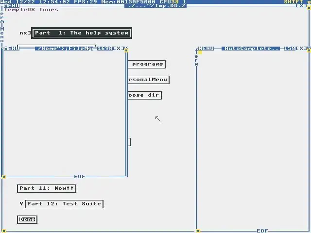Click the '.Z...~/Tmp.DD.Z' title bar
The height and width of the screenshot is (233, 311).
point(155,5)
